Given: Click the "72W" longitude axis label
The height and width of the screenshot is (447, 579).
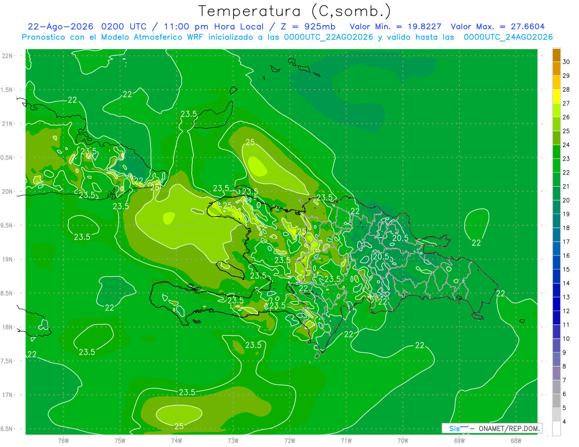Looking at the screenshot, I should [289, 440].
